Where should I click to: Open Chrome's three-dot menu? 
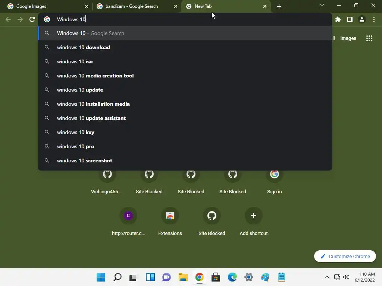[374, 19]
